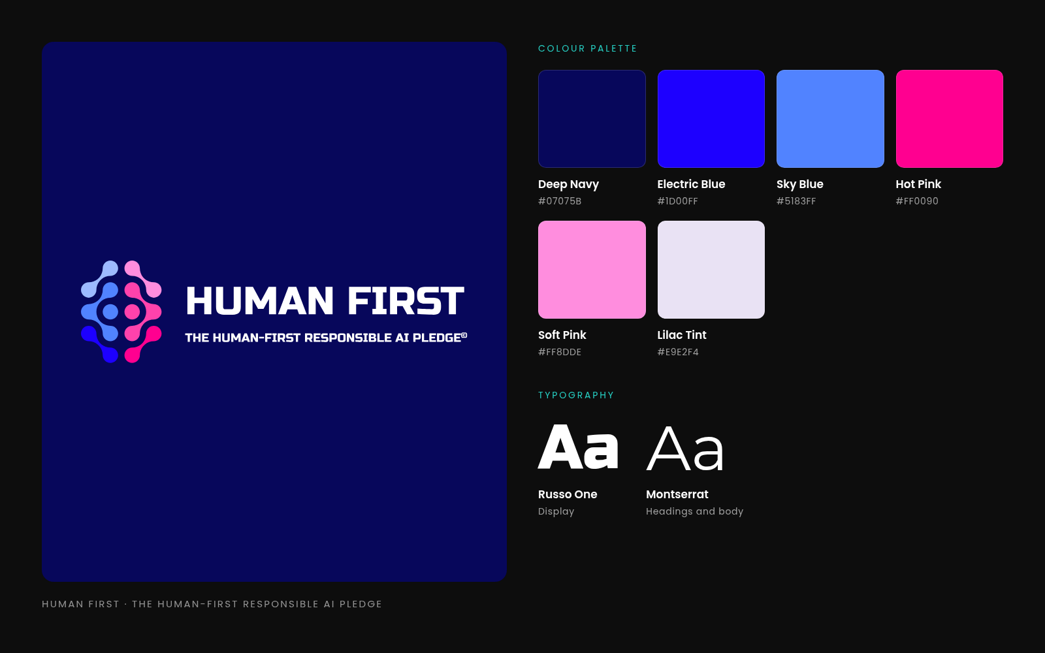Pick the Sky Blue swatch
Viewport: 1045px width, 653px height.
pyautogui.click(x=830, y=119)
